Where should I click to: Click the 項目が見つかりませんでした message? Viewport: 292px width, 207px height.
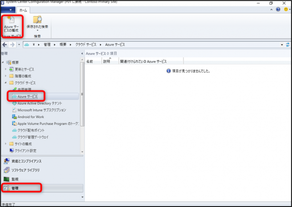point(191,71)
